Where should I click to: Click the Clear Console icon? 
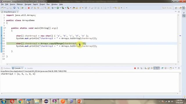point(145,68)
